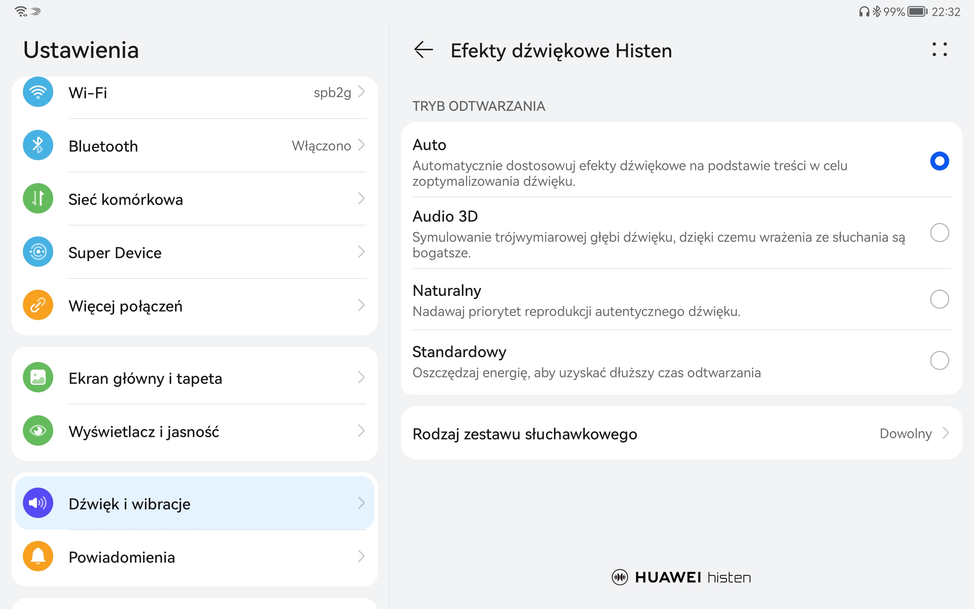Open the four-dot more options menu
Screen dimensions: 974x609
tap(939, 49)
